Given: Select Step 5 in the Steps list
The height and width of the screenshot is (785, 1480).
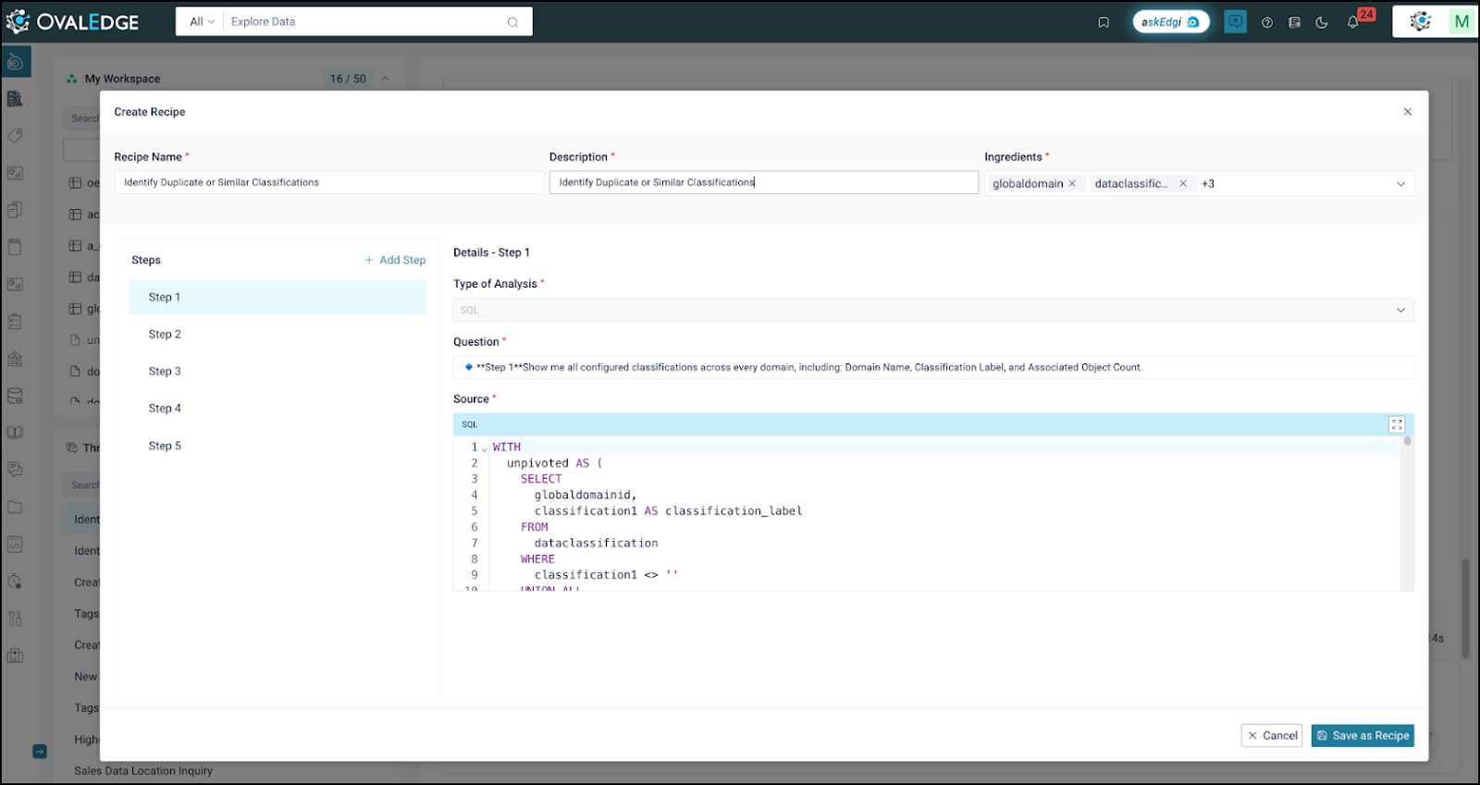Looking at the screenshot, I should point(165,446).
